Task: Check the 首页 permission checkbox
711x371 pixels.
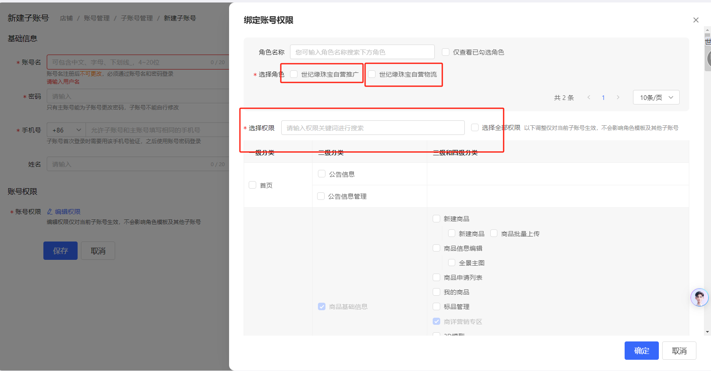Action: point(252,185)
